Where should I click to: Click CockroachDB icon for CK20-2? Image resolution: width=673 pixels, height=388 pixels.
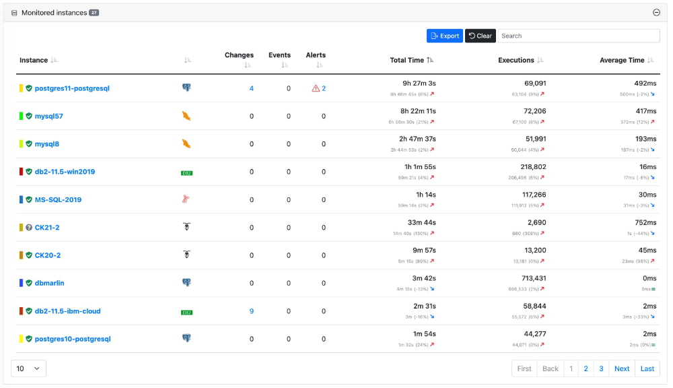pos(186,255)
